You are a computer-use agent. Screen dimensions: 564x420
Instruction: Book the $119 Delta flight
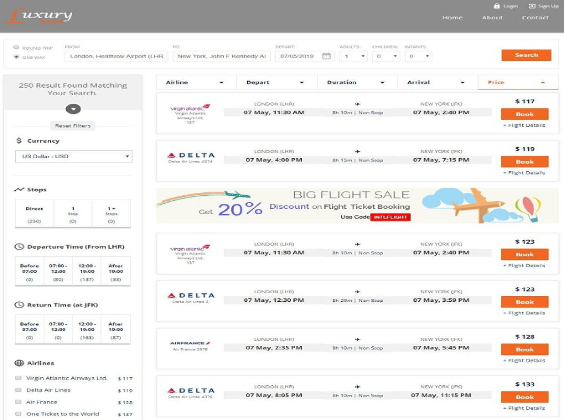(x=525, y=161)
